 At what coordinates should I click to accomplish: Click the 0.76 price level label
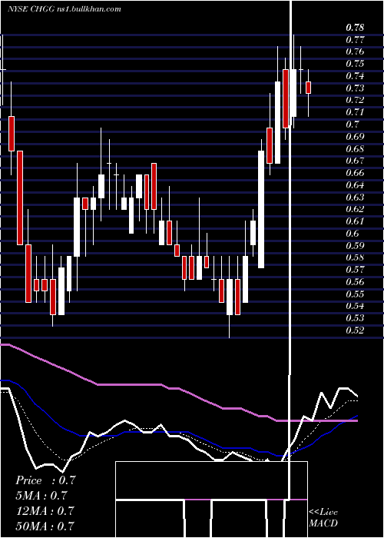click(x=355, y=51)
